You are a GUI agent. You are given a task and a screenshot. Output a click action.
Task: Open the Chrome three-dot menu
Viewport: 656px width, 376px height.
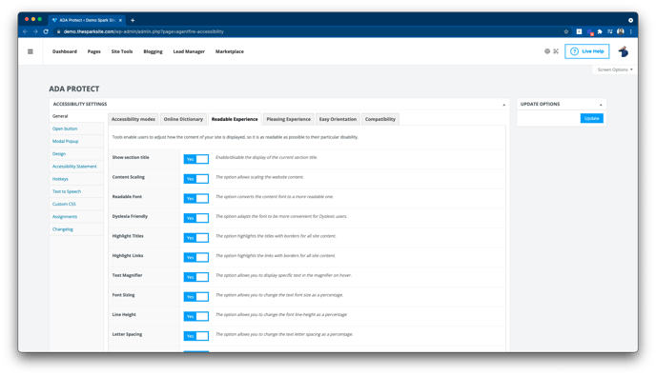(x=630, y=31)
